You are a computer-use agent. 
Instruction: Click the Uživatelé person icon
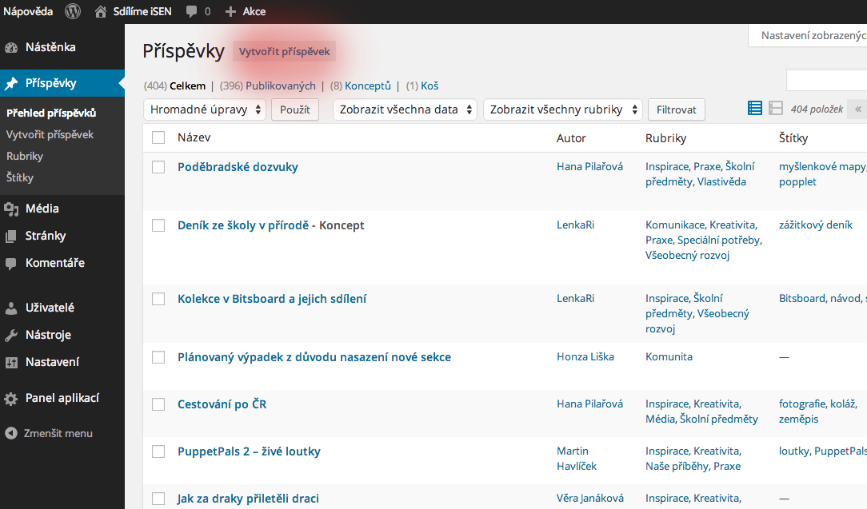click(11, 308)
